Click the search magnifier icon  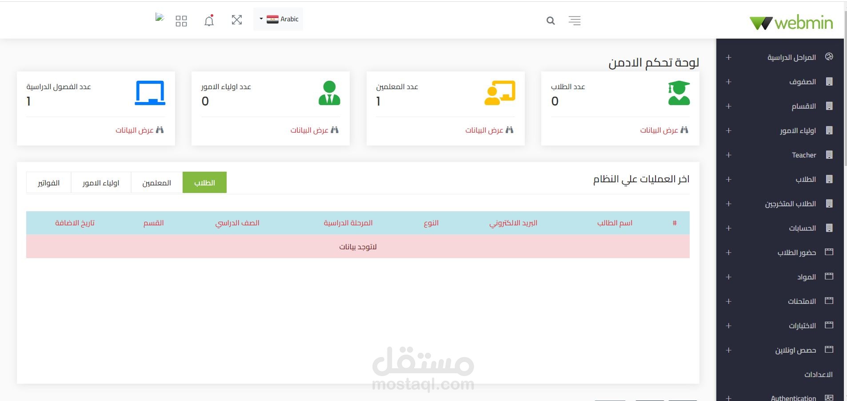click(x=550, y=20)
